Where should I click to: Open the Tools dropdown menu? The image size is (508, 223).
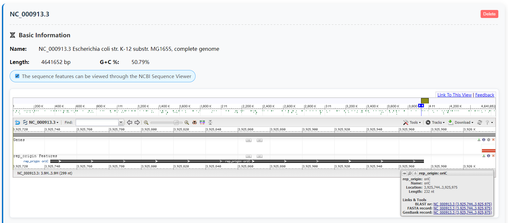[412, 122]
